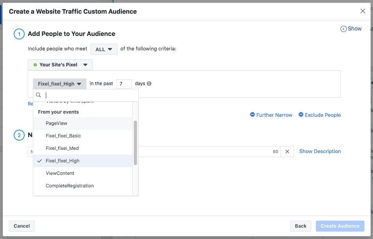Click the Show panel arrow icon
Screen dimensions: 373x239
344,29
